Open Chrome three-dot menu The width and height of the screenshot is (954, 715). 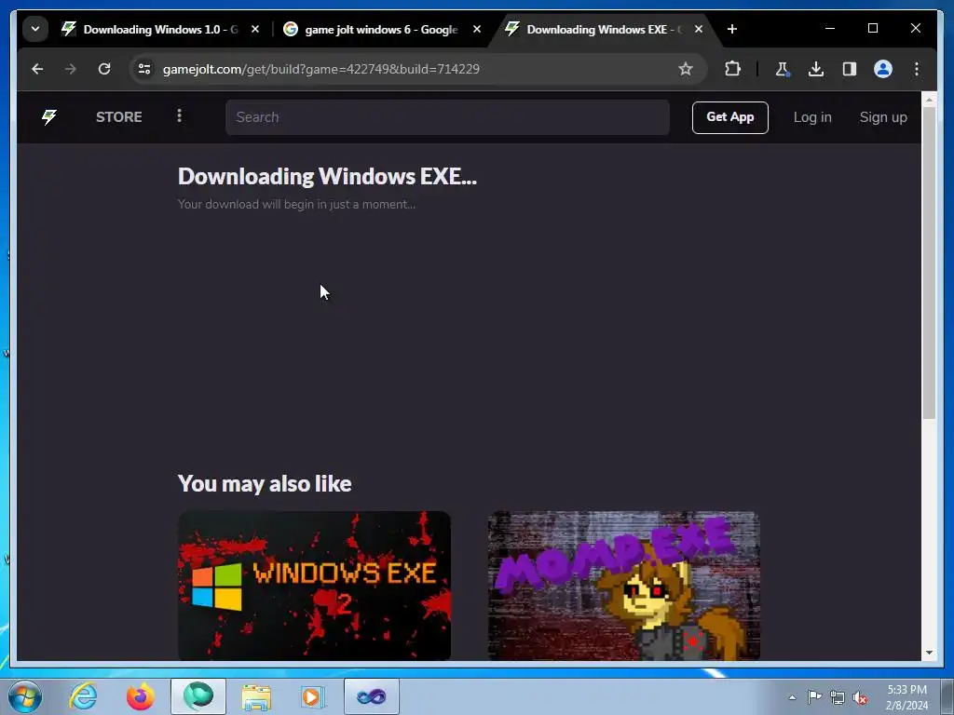coord(917,69)
